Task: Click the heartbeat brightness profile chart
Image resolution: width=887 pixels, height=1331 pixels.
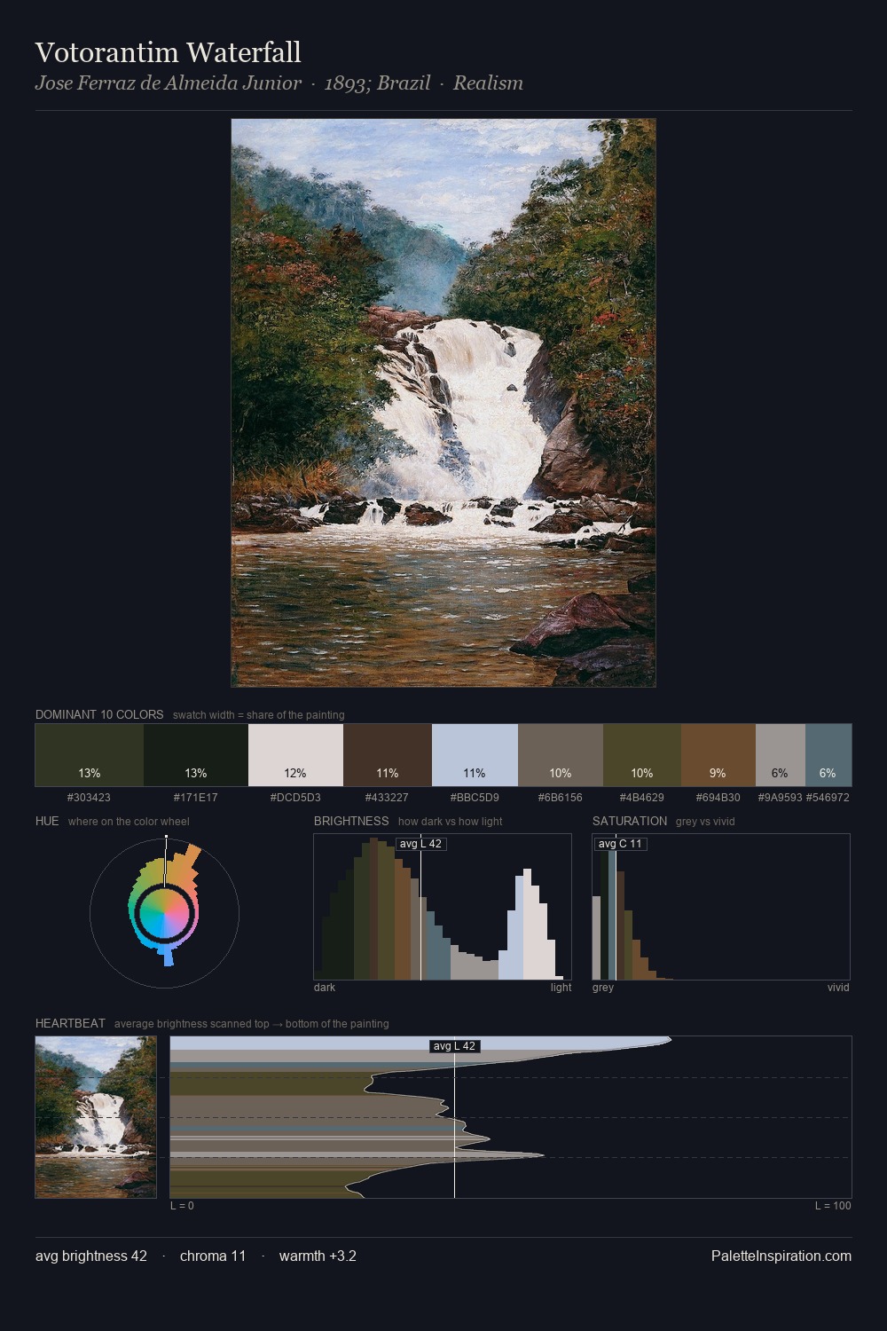Action: click(x=511, y=1117)
